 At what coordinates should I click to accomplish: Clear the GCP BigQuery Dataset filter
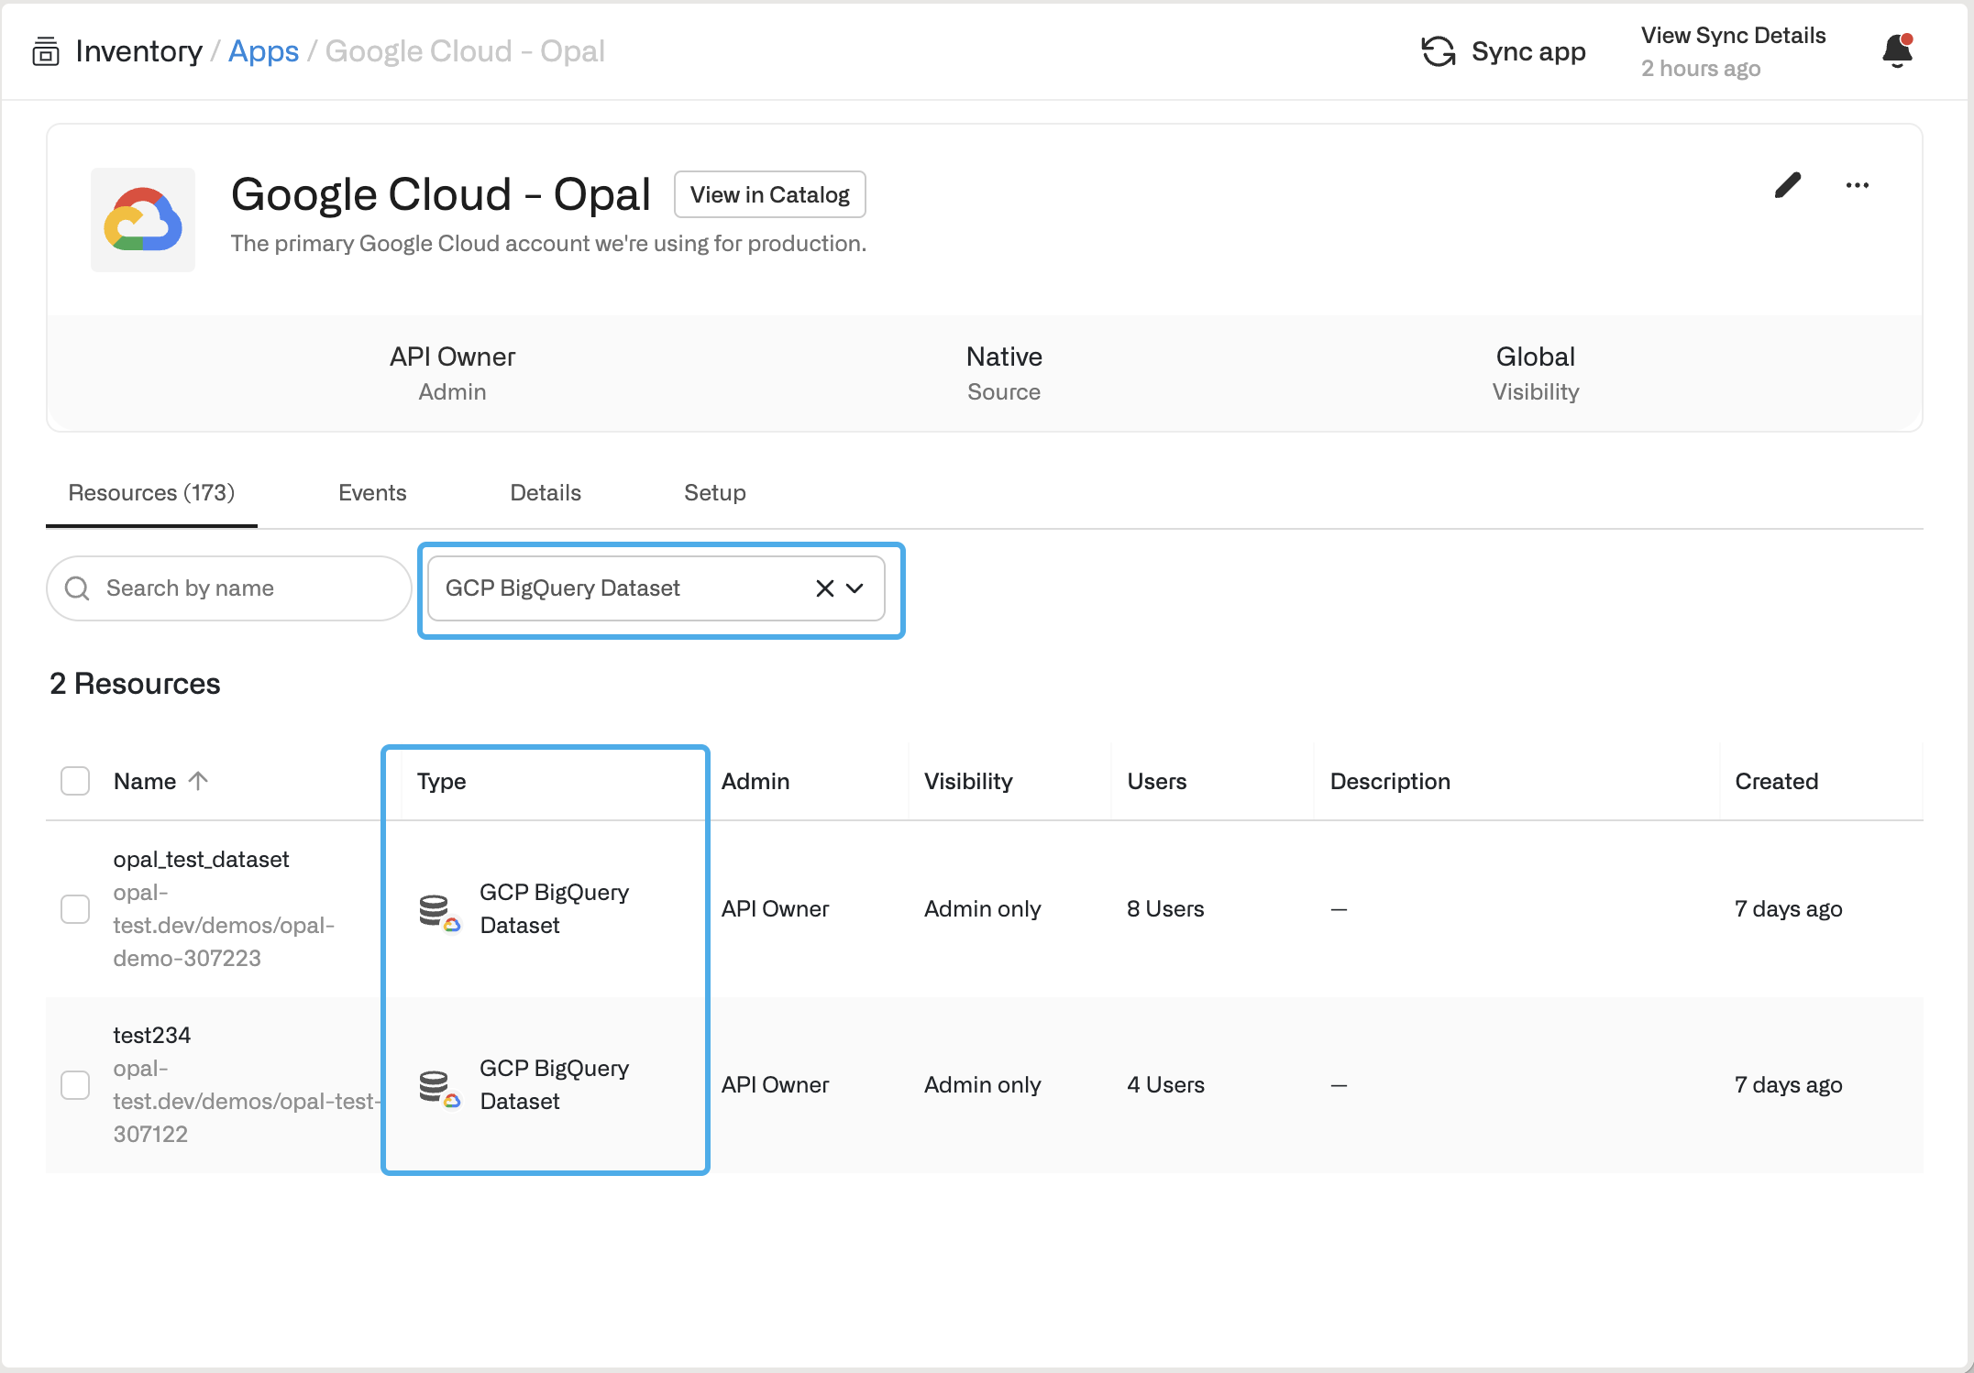tap(824, 588)
